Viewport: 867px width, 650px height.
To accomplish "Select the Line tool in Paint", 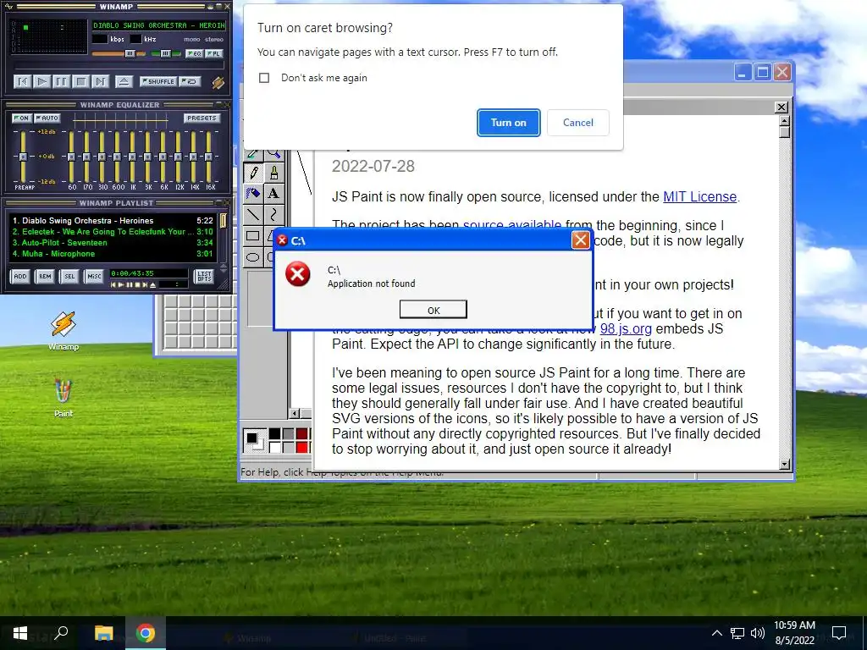I will (253, 214).
